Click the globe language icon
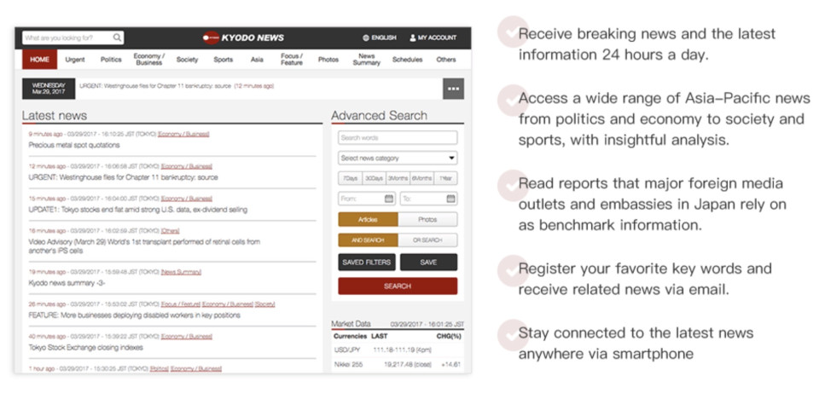The image size is (819, 393). [x=366, y=38]
